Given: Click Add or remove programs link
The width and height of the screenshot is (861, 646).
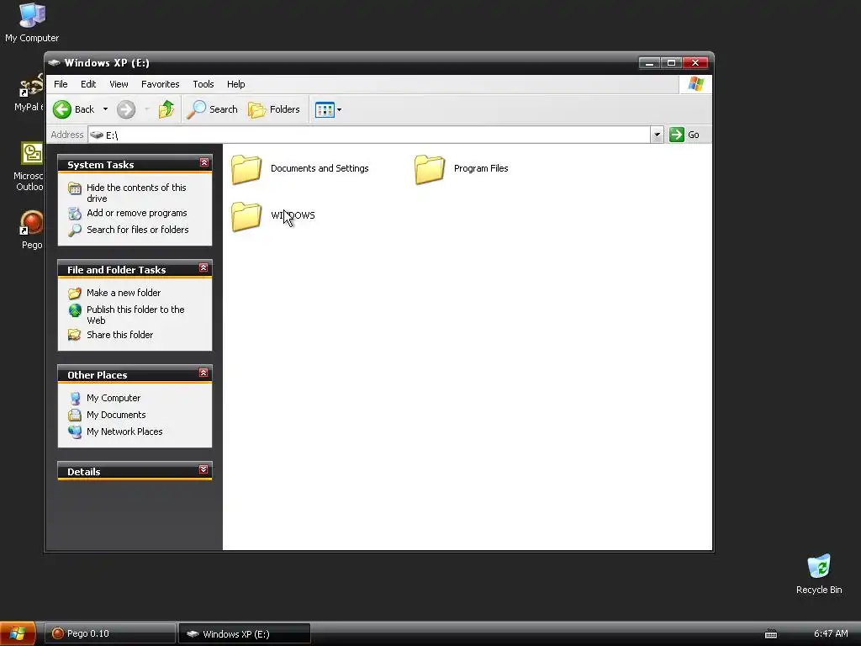Looking at the screenshot, I should coord(137,213).
